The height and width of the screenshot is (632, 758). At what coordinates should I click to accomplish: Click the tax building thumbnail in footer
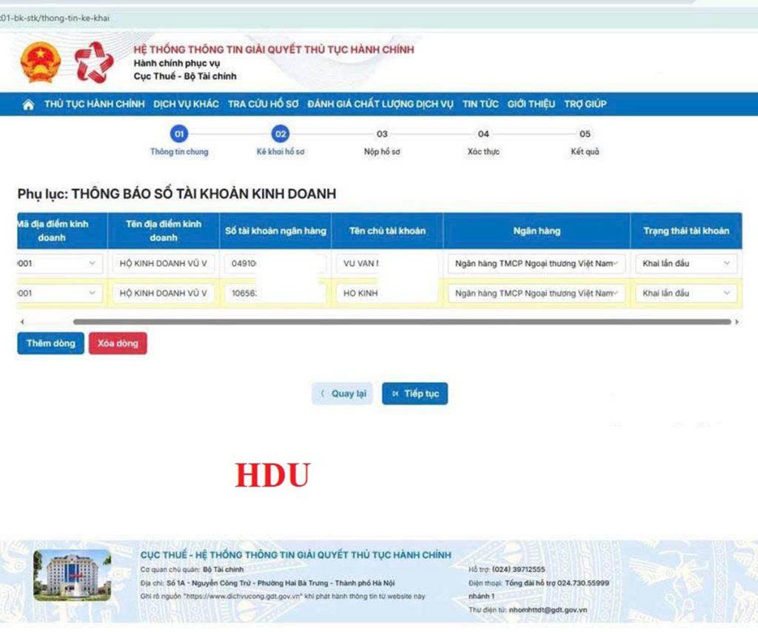[x=72, y=575]
